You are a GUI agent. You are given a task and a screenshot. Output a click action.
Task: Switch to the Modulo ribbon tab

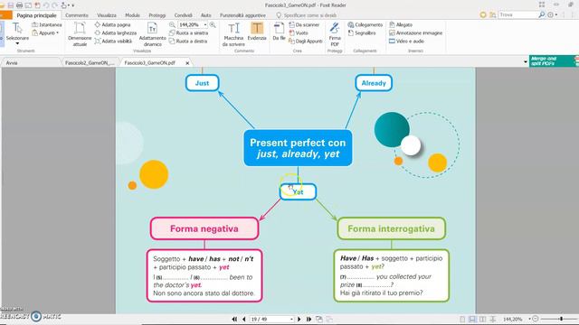pos(132,15)
